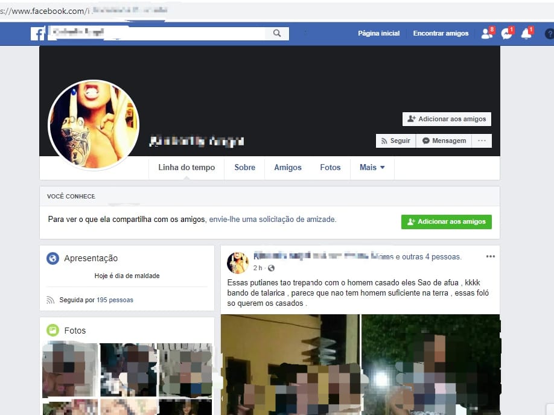The height and width of the screenshot is (415, 554).
Task: Click Adicionar aos amigos on cover
Action: tap(447, 119)
